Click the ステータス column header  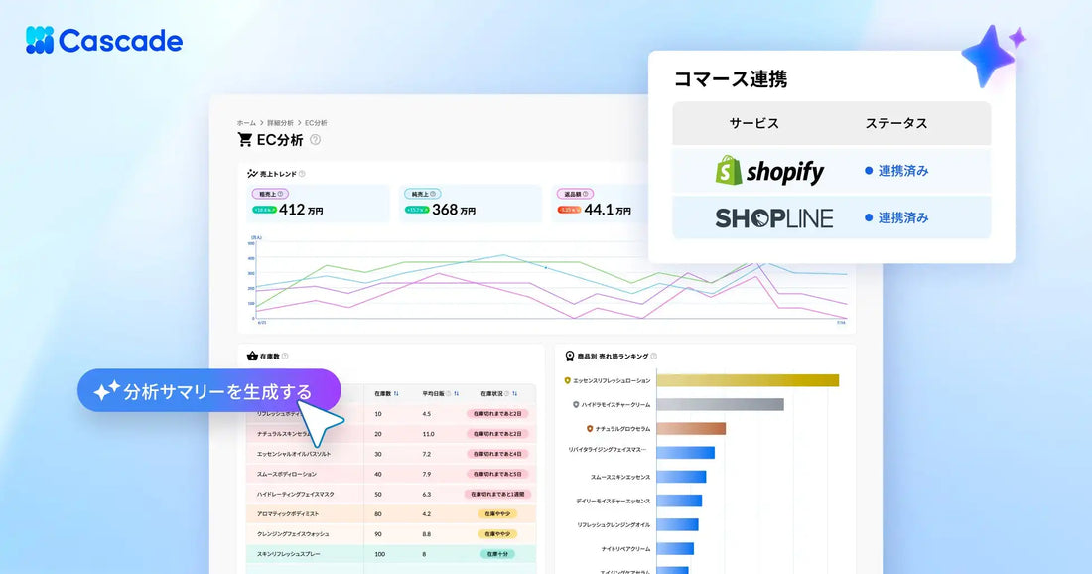tap(895, 123)
